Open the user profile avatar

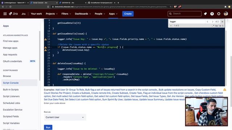click(x=226, y=14)
